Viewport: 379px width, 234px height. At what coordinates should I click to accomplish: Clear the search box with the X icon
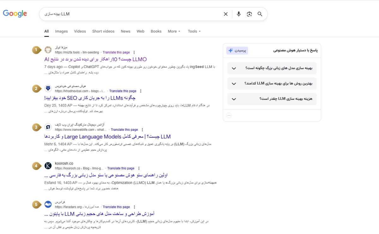[x=226, y=14]
